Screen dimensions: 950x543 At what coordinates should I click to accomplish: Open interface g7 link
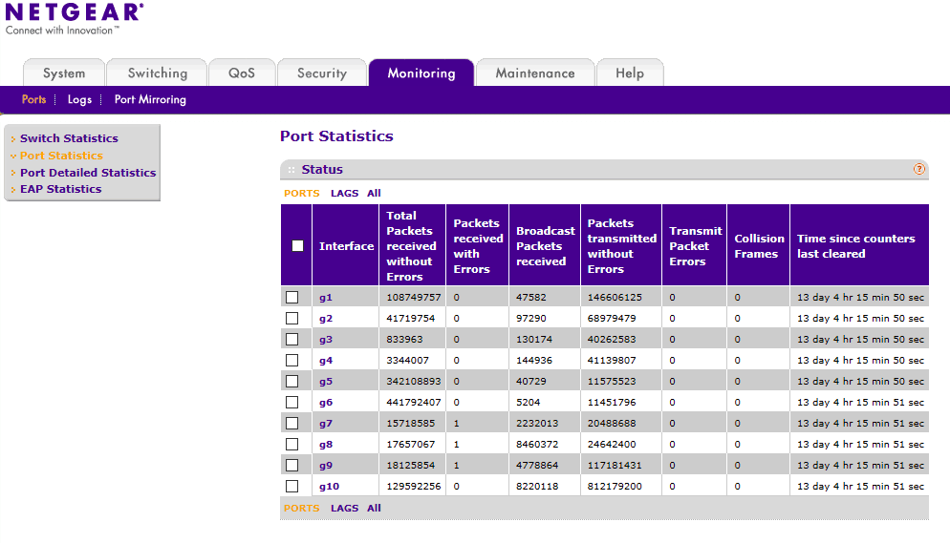[x=326, y=424]
